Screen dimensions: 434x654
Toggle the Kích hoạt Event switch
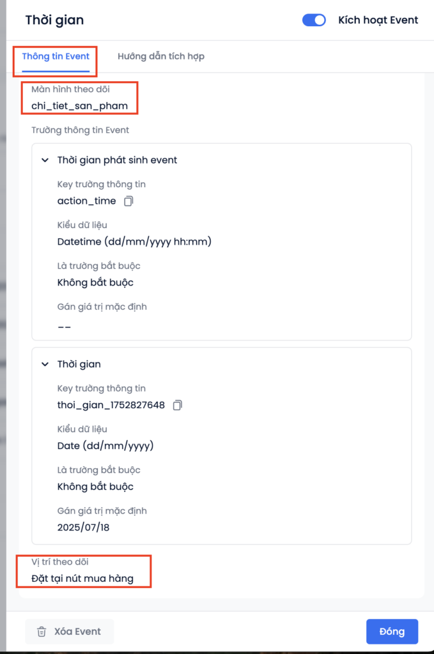314,20
